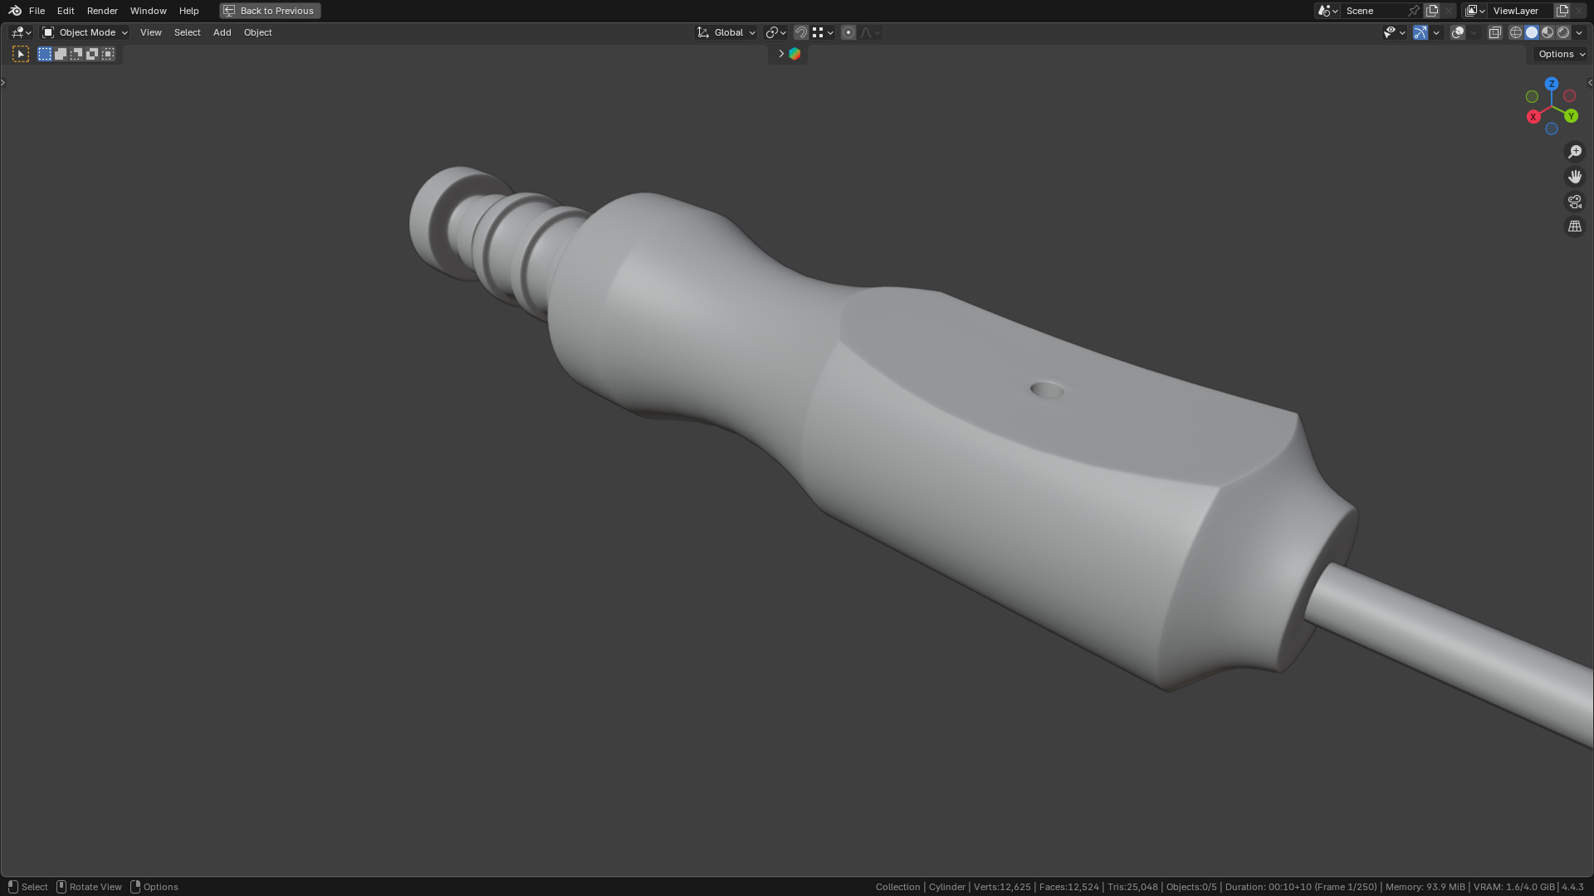The height and width of the screenshot is (896, 1594).
Task: Open the viewport Select menu
Action: (x=187, y=32)
